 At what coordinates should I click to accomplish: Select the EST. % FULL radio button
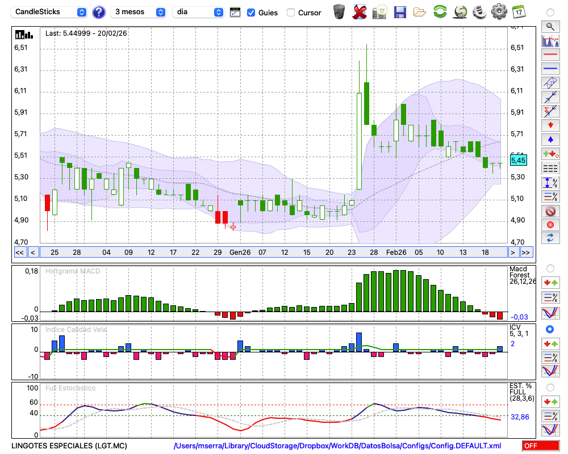[x=550, y=388]
